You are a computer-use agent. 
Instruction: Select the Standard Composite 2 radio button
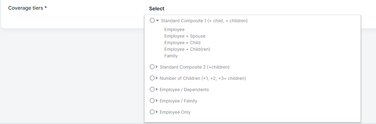point(152,67)
